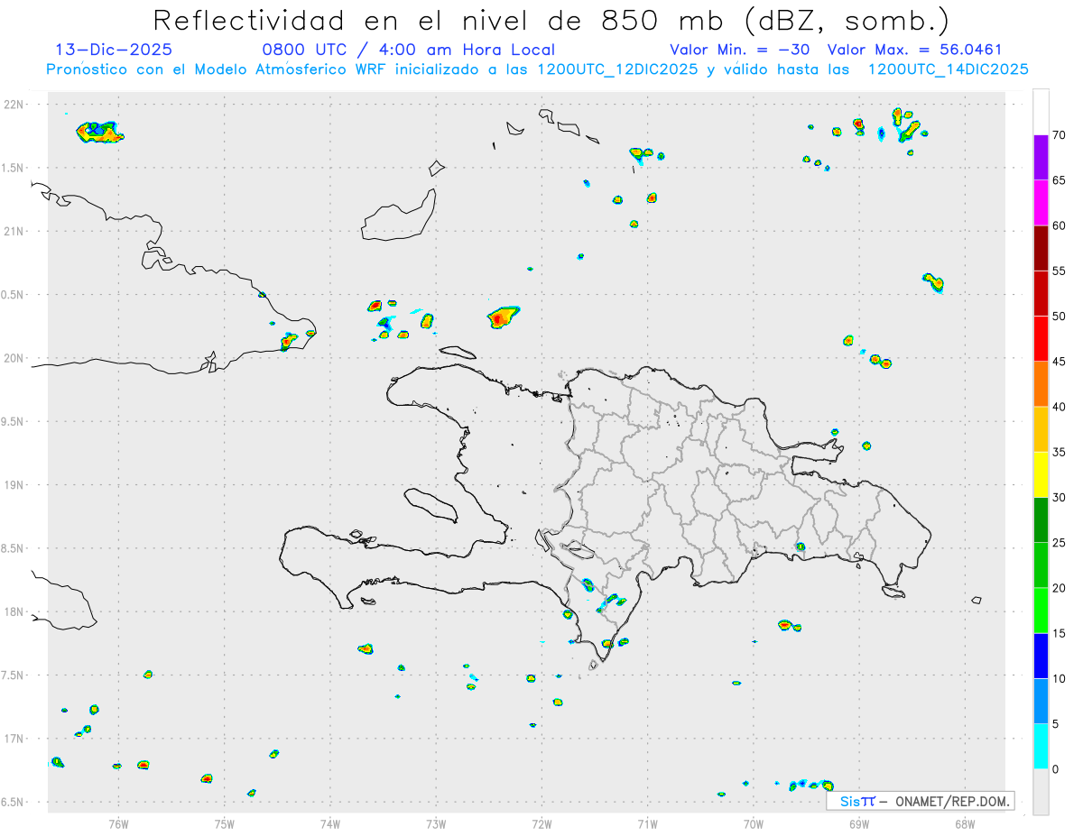Click the WRF forecast description line
The width and height of the screenshot is (1083, 836).
(x=538, y=69)
